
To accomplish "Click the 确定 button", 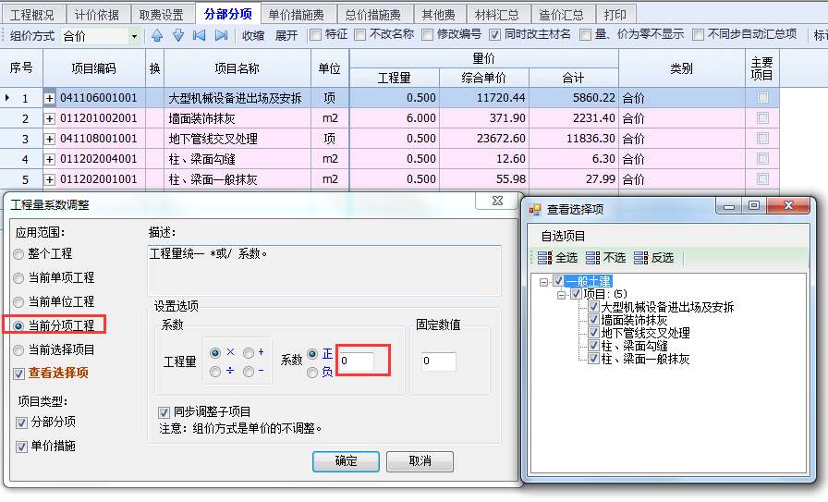I will pos(347,460).
